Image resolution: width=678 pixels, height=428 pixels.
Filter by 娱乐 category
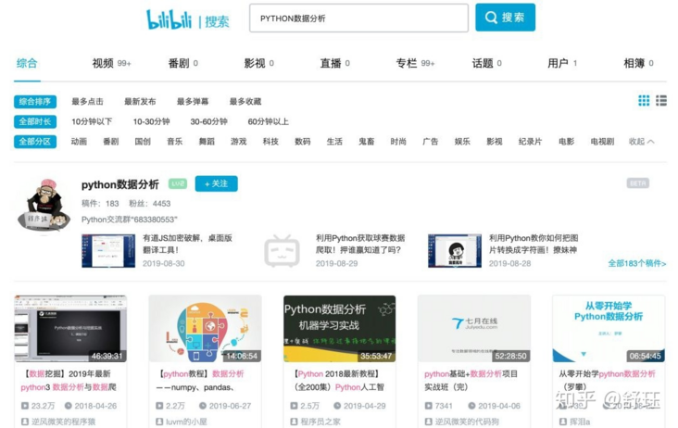tap(462, 142)
